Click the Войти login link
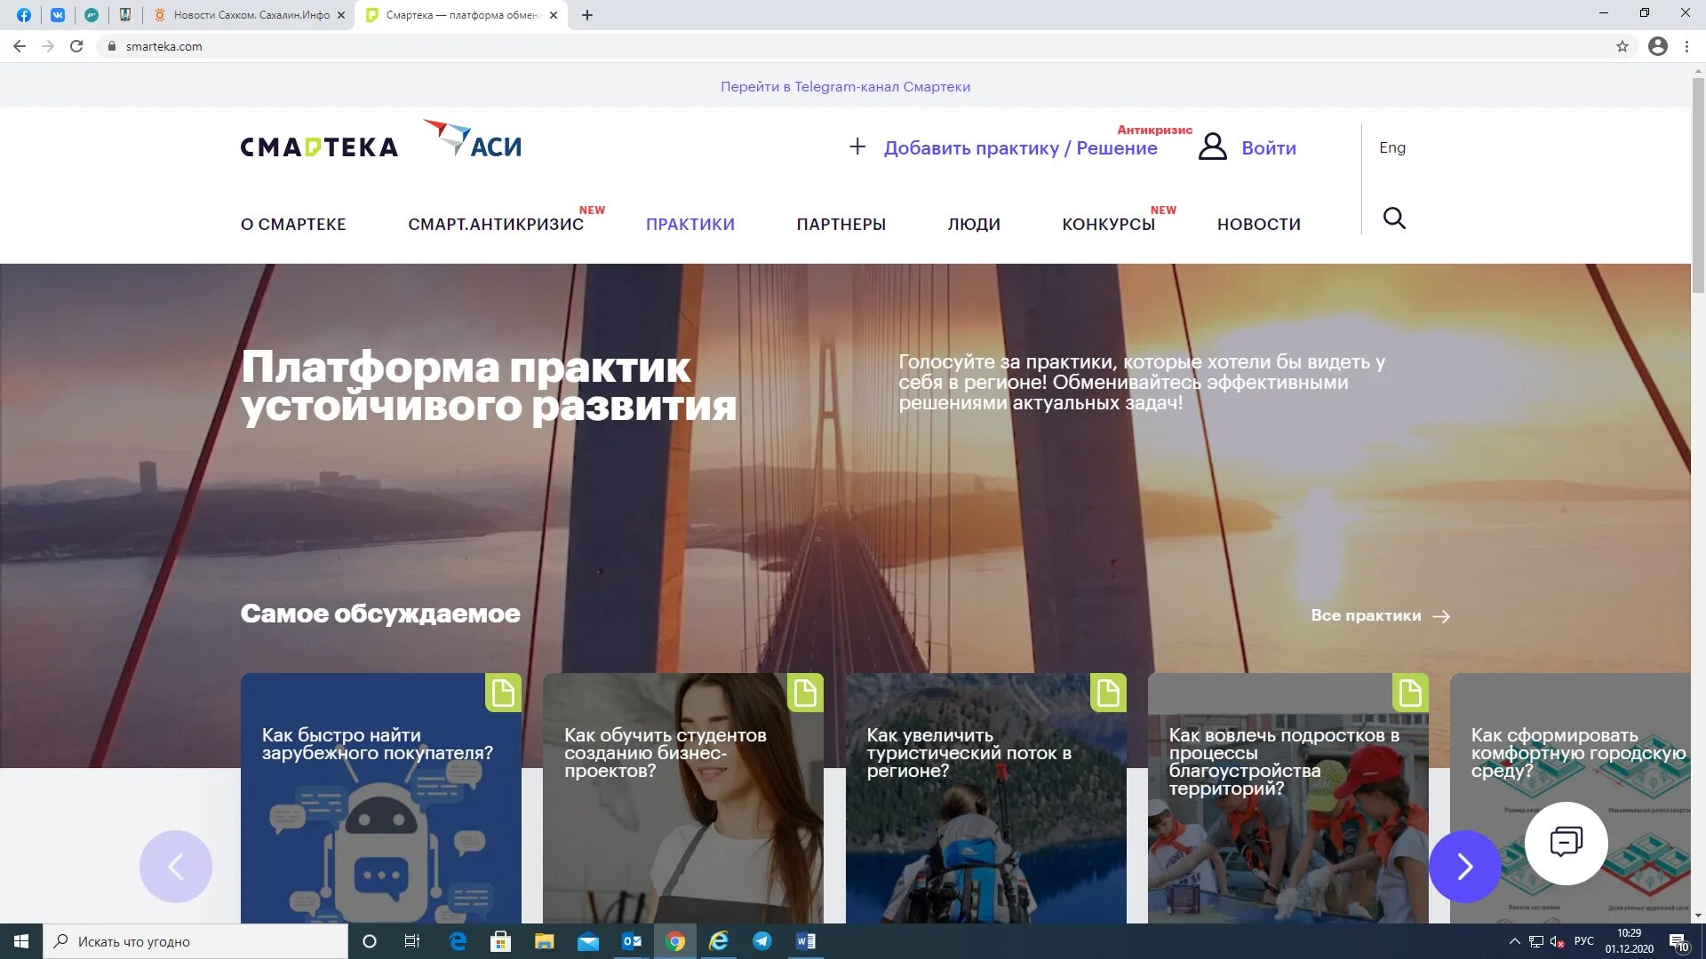The width and height of the screenshot is (1706, 959). [x=1268, y=148]
